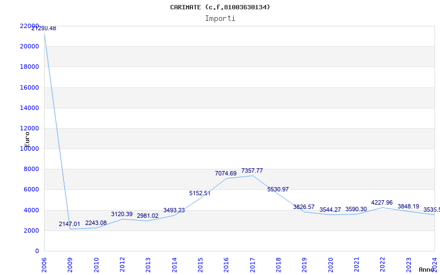This screenshot has height=275, width=440.
Task: Click the x-axis year 2016
Action: pyautogui.click(x=226, y=265)
